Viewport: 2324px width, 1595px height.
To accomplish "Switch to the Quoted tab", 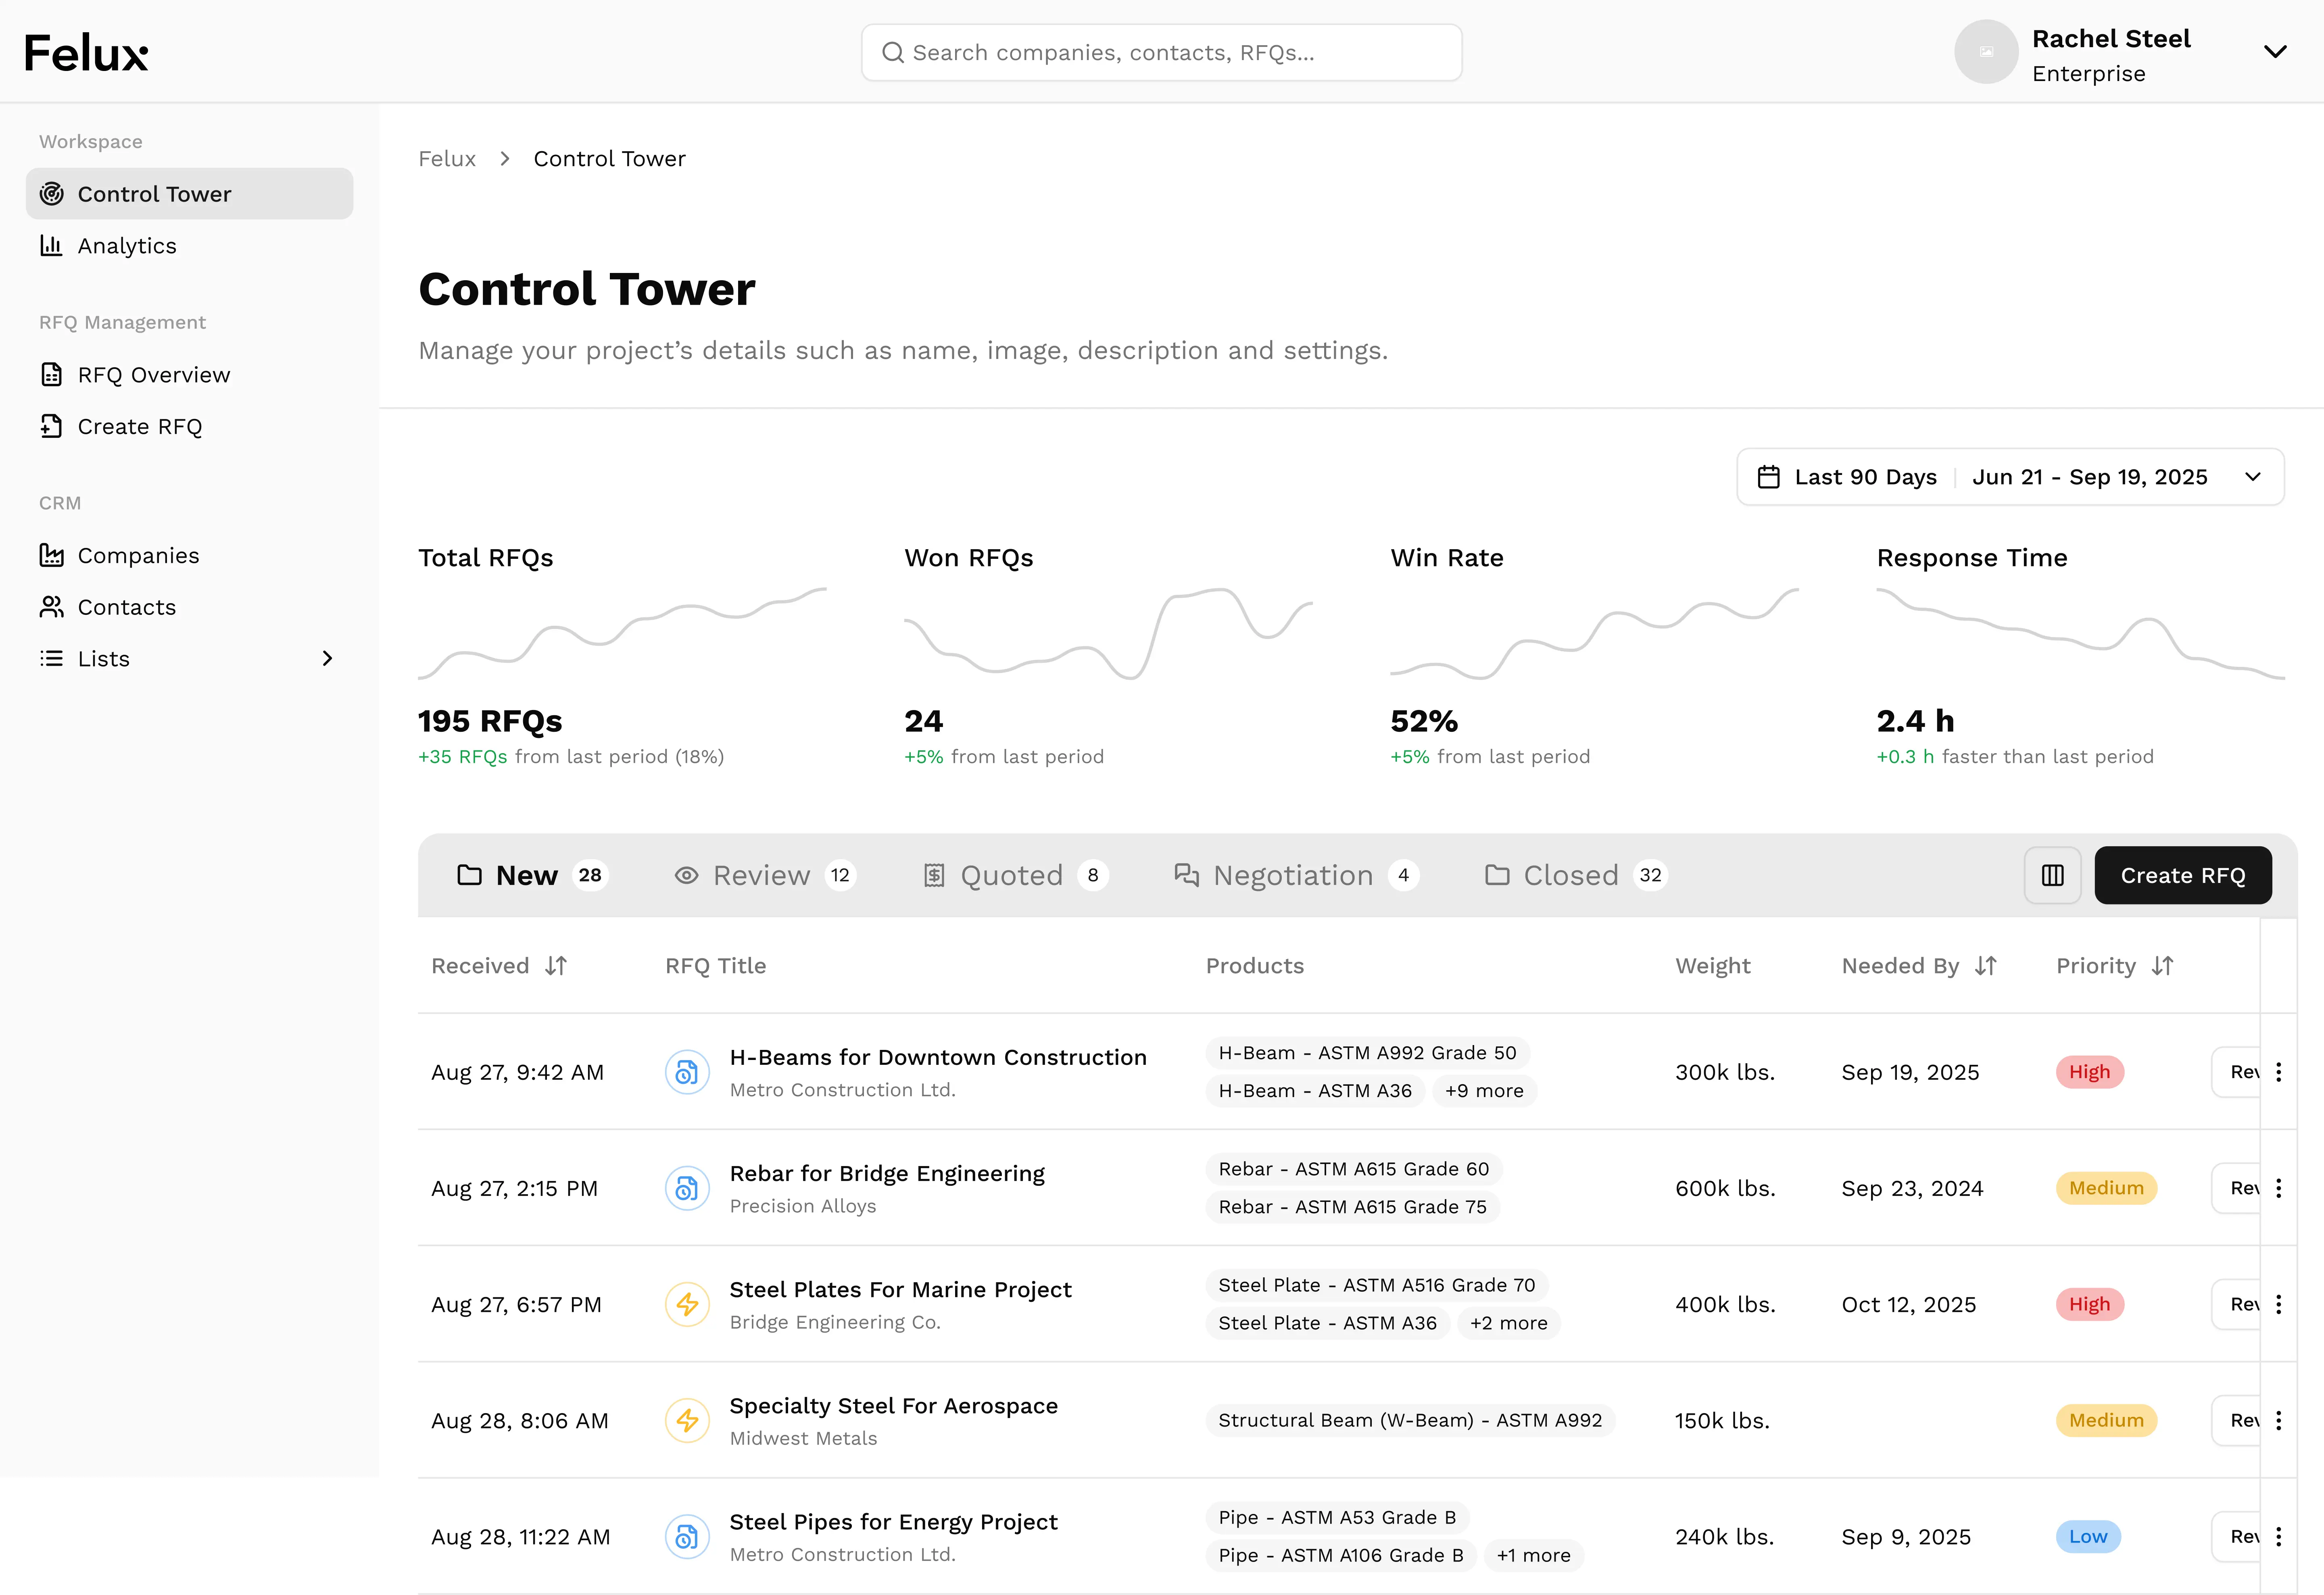I will (1012, 875).
